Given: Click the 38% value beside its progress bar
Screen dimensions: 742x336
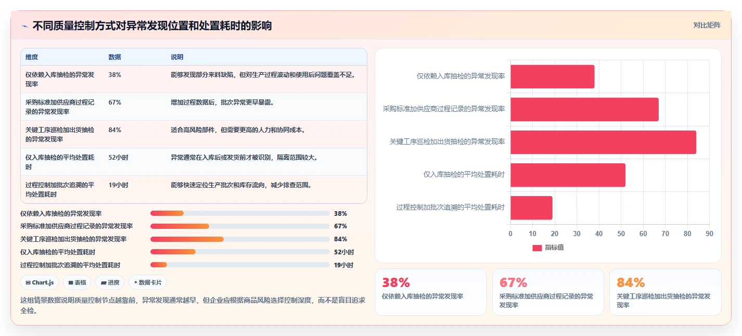Looking at the screenshot, I should click(340, 214).
